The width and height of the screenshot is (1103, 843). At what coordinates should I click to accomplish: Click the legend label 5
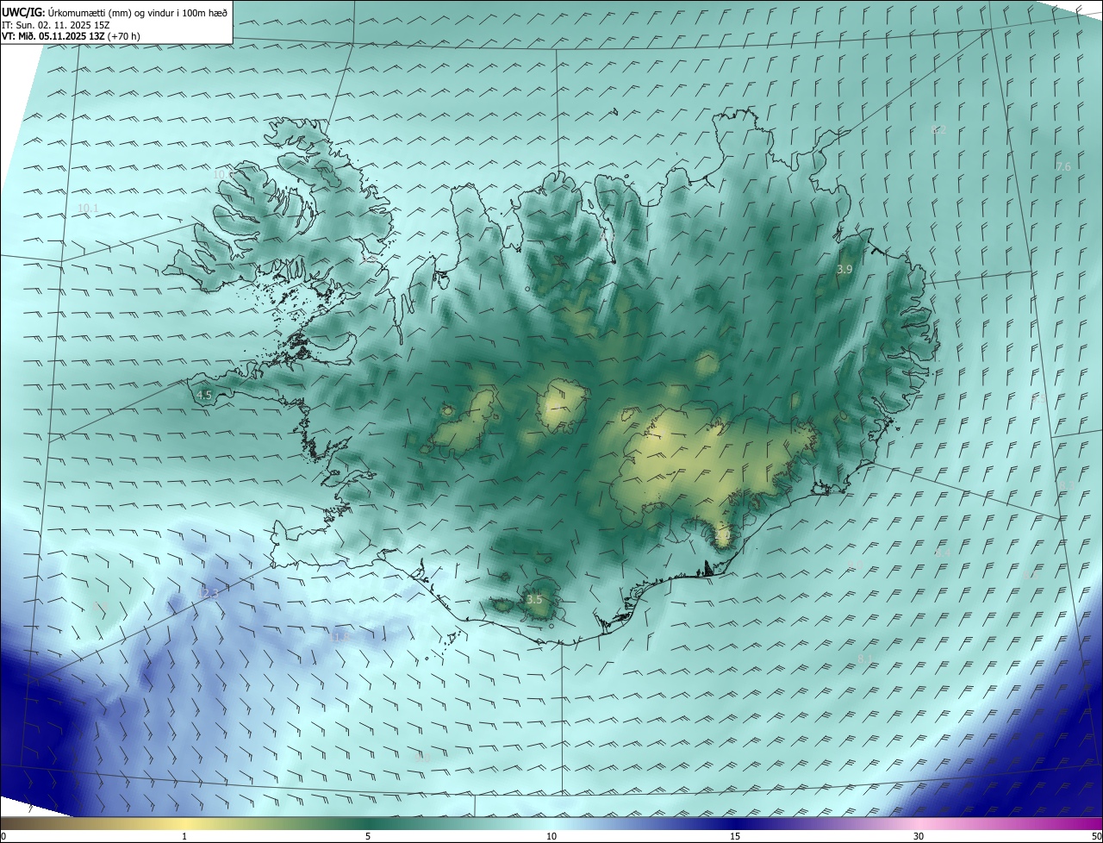[x=368, y=836]
